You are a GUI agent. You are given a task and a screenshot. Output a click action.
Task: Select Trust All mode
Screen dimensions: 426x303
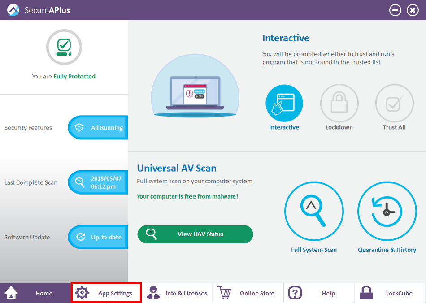pos(394,103)
